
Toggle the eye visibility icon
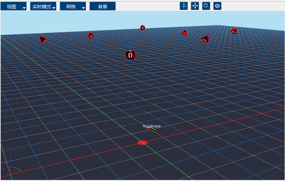point(217,6)
